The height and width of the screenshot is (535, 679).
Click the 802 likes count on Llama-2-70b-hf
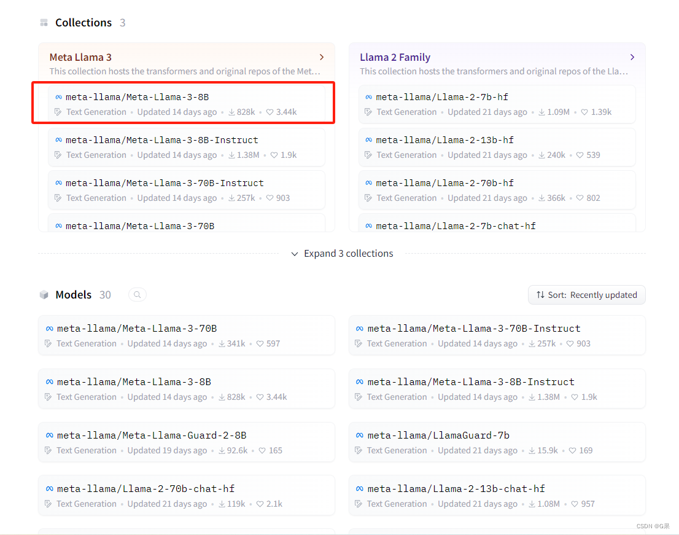[593, 198]
